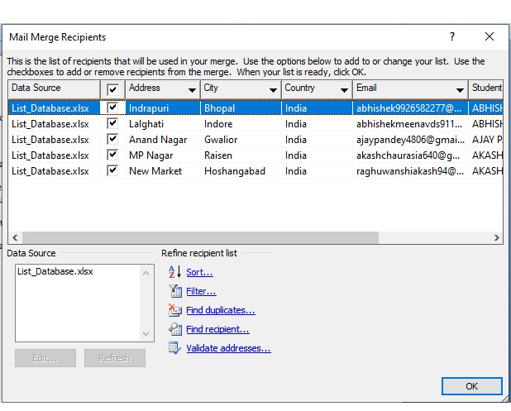511x411 pixels.
Task: Open the Find duplicates... link
Action: pyautogui.click(x=221, y=310)
